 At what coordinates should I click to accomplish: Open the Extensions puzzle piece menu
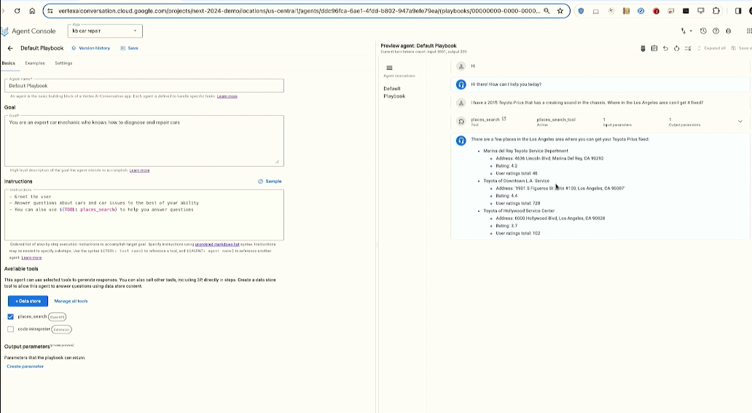tap(716, 11)
